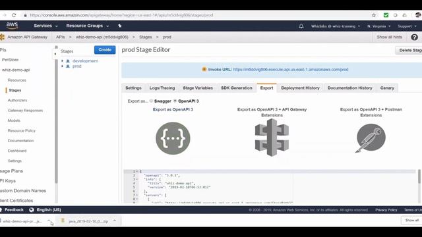This screenshot has width=422, height=237.
Task: Open the PetStore API in sidebar
Action: pos(11,60)
